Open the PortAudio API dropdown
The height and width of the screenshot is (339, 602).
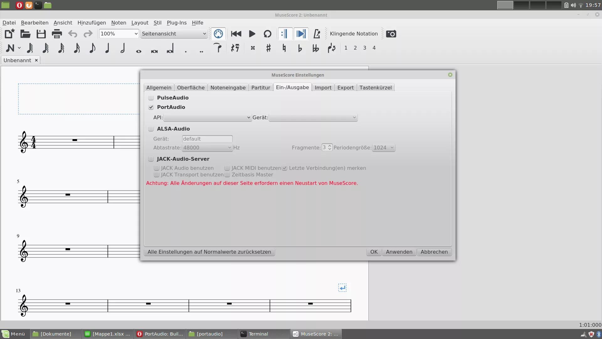[x=207, y=117]
